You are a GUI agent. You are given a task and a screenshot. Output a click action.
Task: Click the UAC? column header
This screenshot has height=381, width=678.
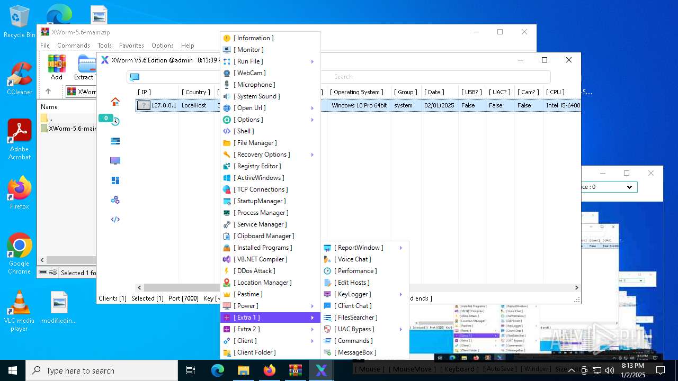(499, 92)
